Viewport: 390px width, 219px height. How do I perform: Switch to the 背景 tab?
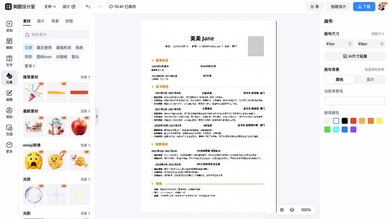click(55, 21)
